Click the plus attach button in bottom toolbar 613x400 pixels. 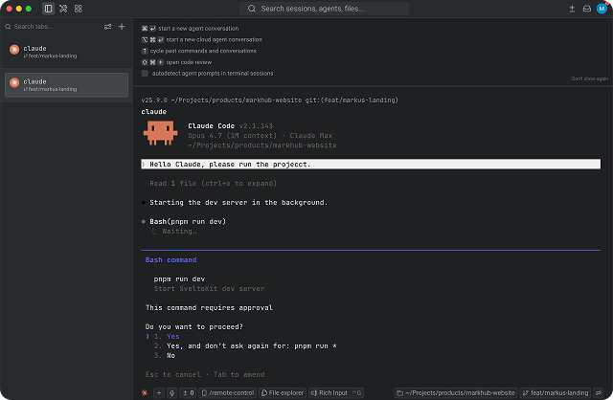pos(159,392)
